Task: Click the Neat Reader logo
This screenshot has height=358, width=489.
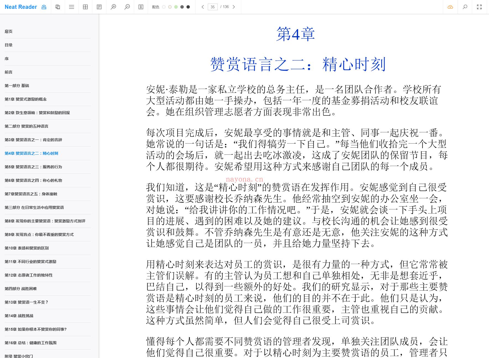Action: [21, 7]
